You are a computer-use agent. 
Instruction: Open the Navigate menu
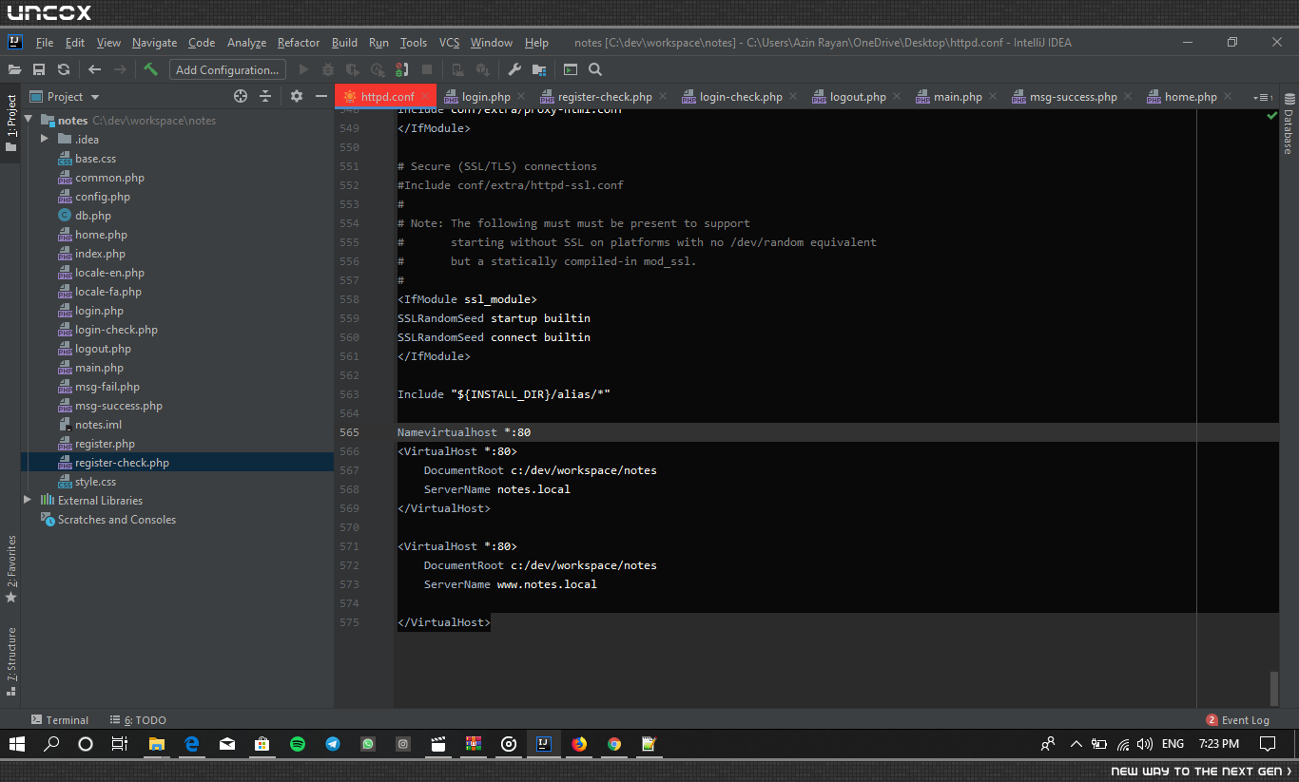tap(154, 43)
